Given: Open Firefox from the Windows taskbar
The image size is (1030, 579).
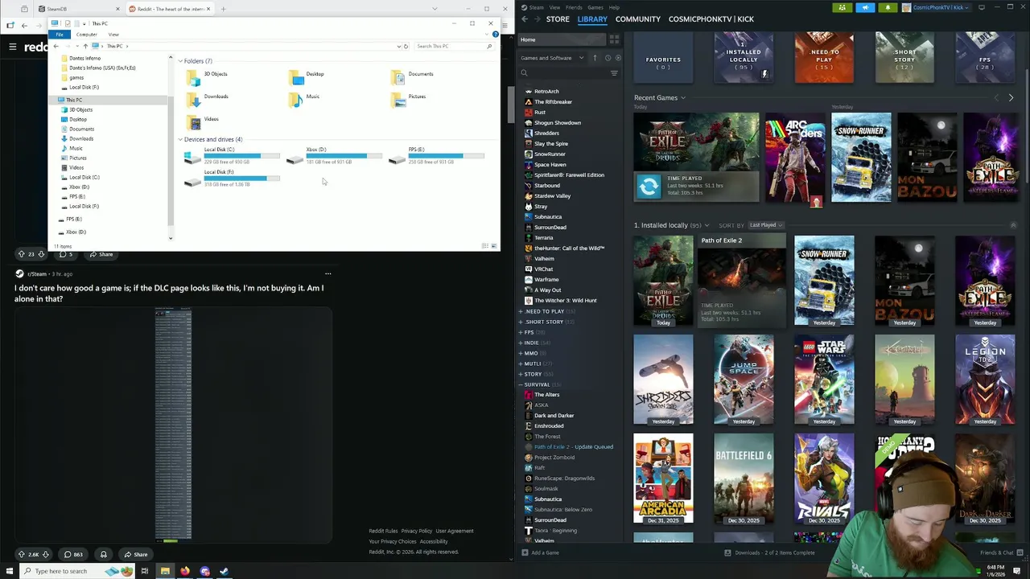Looking at the screenshot, I should [x=184, y=571].
